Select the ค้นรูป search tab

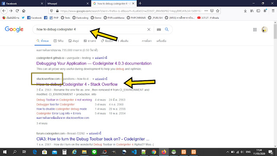(x=74, y=41)
